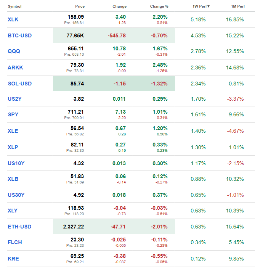Image resolution: width=255 pixels, height=267 pixels.
Task: Click the SPY symbol link
Action: point(13,114)
